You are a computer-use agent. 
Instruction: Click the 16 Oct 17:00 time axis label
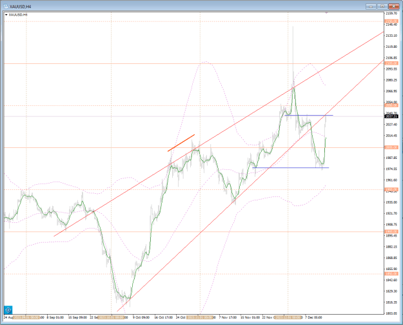click(x=163, y=317)
